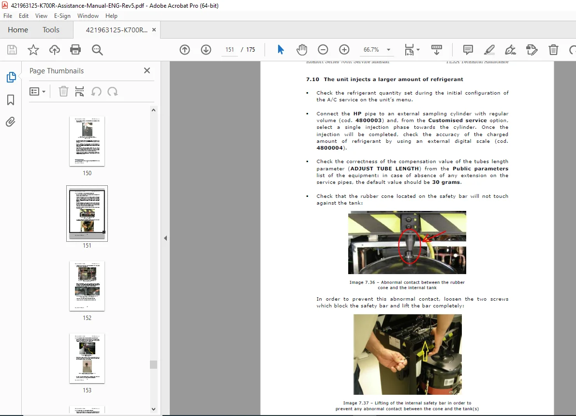576x416 pixels.
Task: Zoom in with the plus button
Action: [344, 50]
